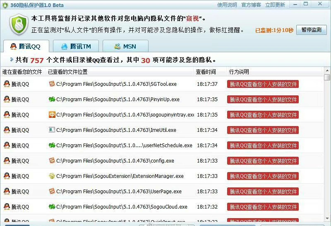Screen dimensions: 331x226
Task: Click the vertical scrollbar thumb
Action: (x=327, y=77)
